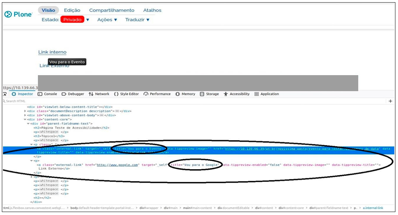The image size is (398, 215).
Task: Open the Debugger panel
Action: point(73,94)
